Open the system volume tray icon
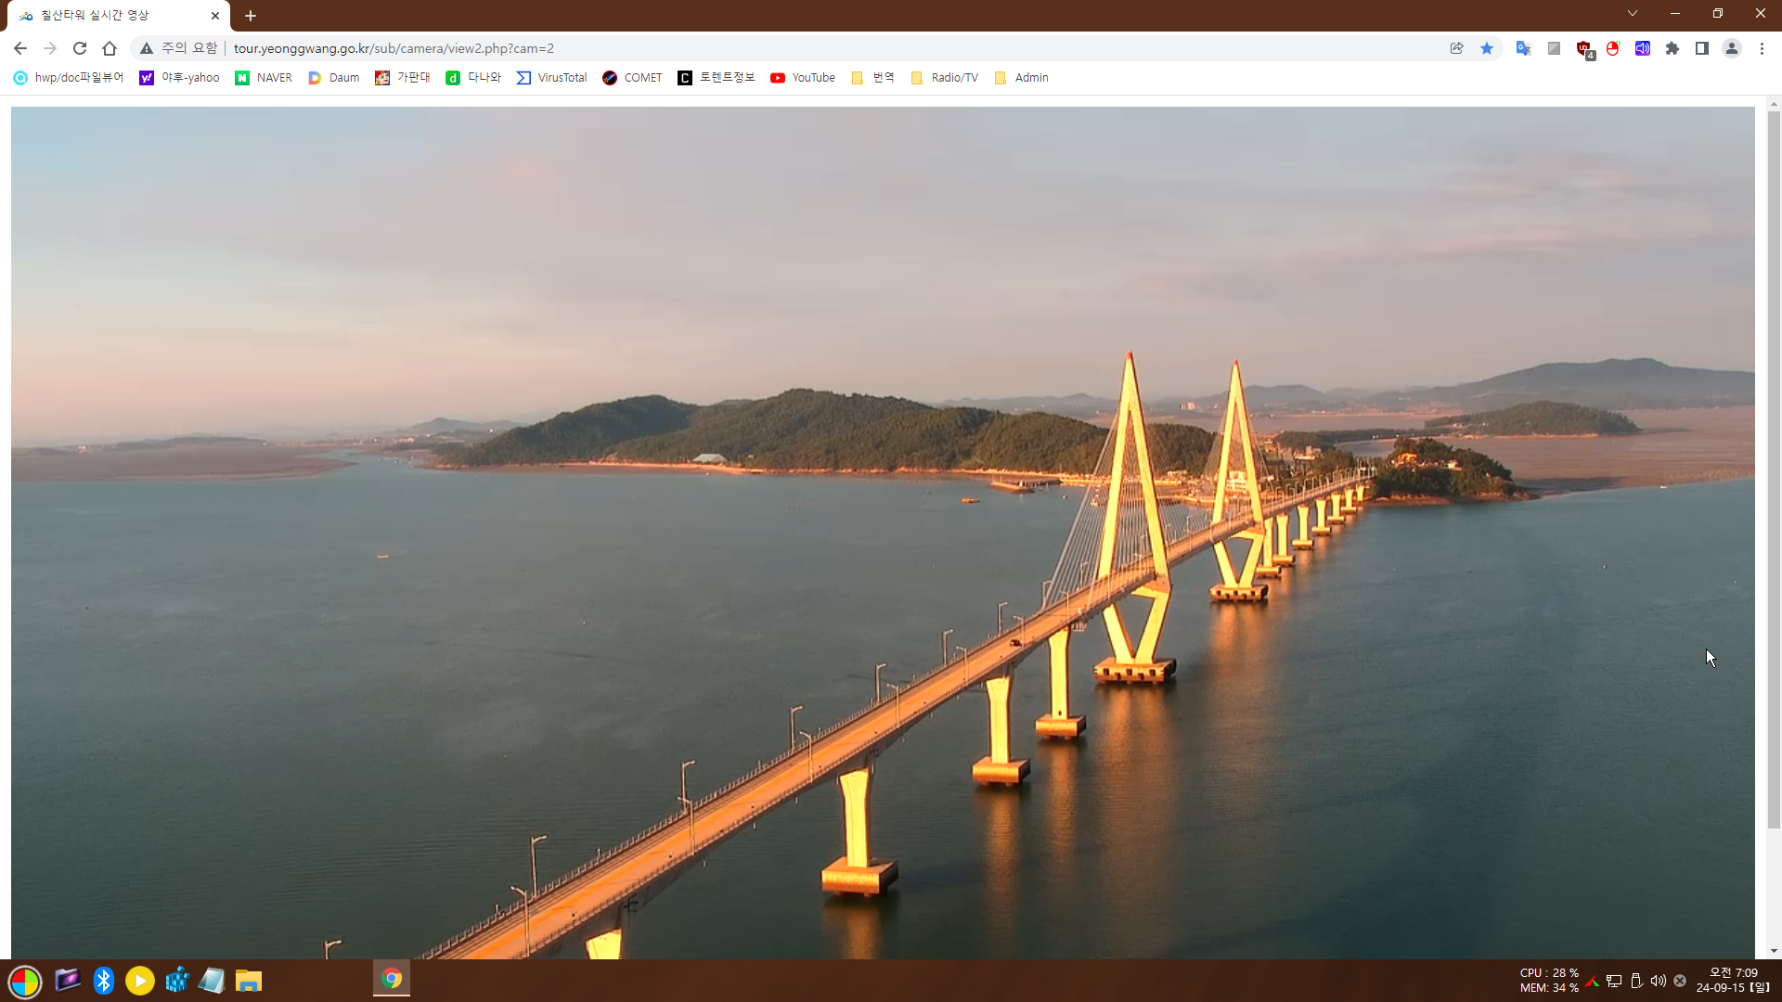The width and height of the screenshot is (1782, 1002). (1659, 981)
